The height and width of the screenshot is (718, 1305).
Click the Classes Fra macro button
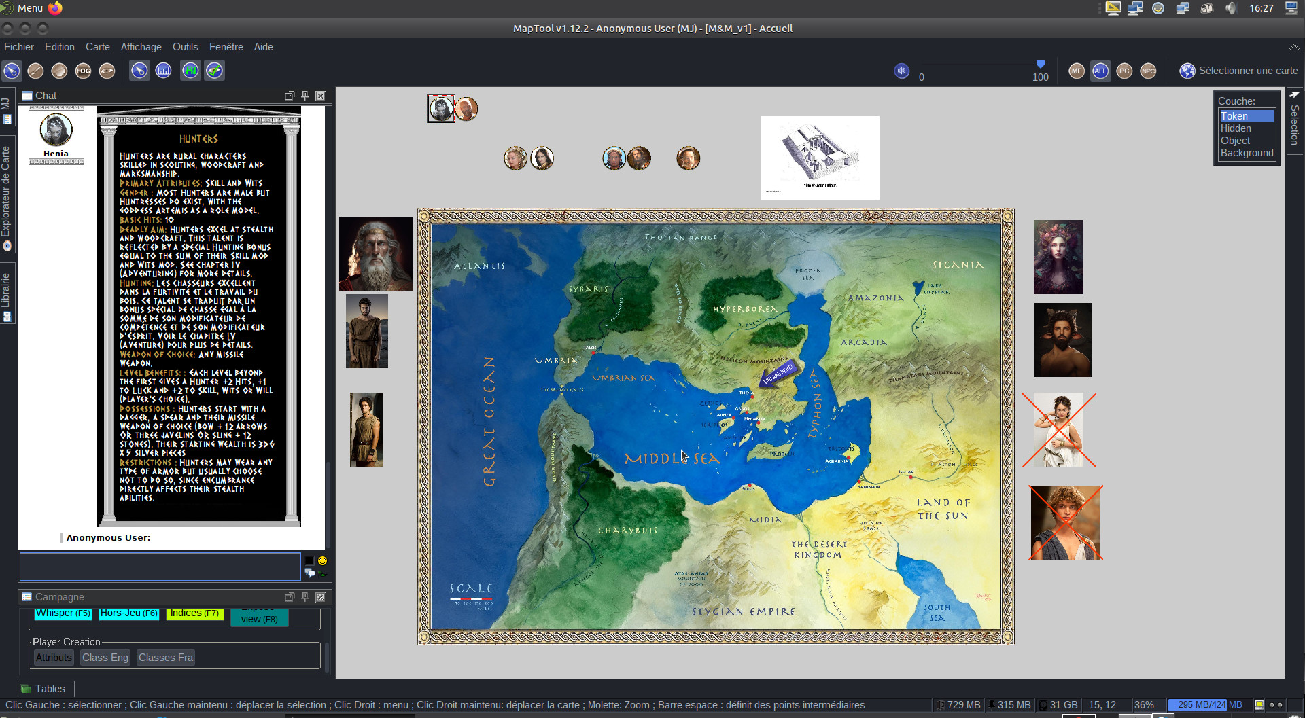[166, 658]
